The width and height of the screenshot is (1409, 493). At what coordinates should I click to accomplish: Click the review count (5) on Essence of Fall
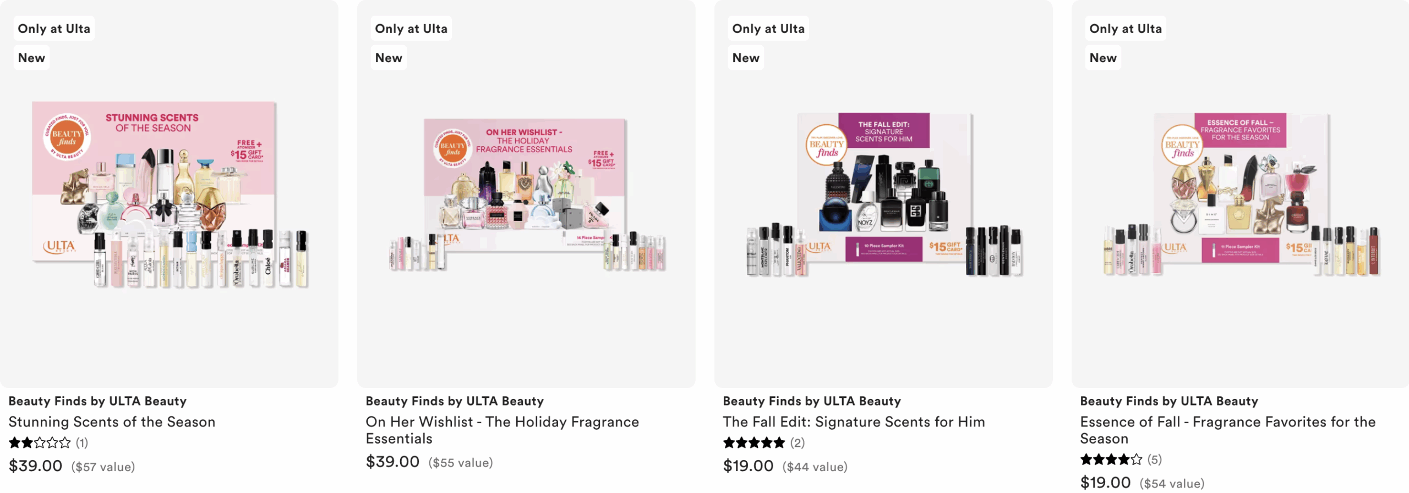pyautogui.click(x=1154, y=459)
